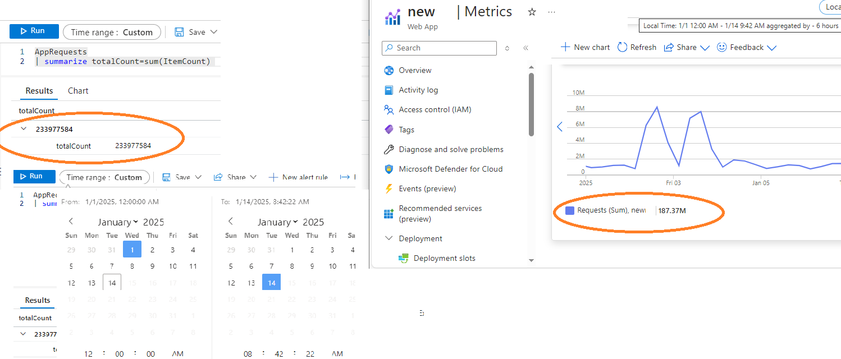The image size is (841, 359).
Task: Click the top Save disk icon
Action: click(179, 32)
